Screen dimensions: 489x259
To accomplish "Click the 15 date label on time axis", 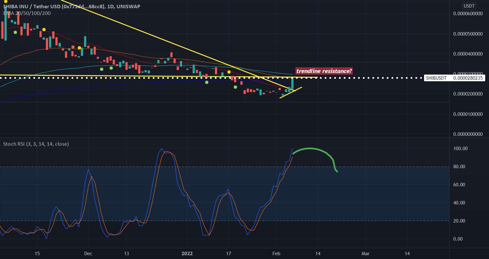I will 37,254.
